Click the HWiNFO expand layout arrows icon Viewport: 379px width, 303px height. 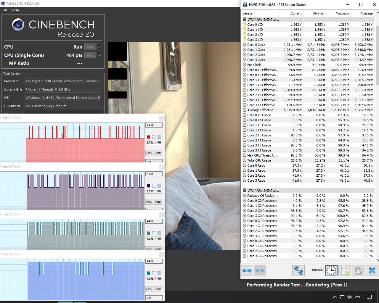[x=247, y=270]
